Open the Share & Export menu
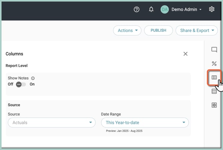The width and height of the screenshot is (223, 150). tap(197, 30)
